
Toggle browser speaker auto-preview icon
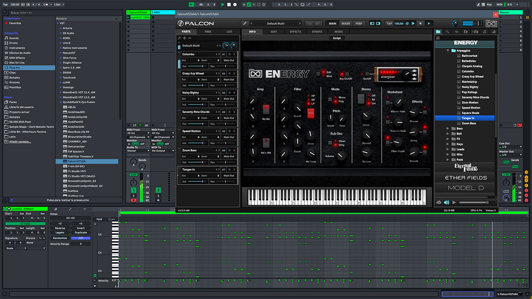(x=446, y=202)
